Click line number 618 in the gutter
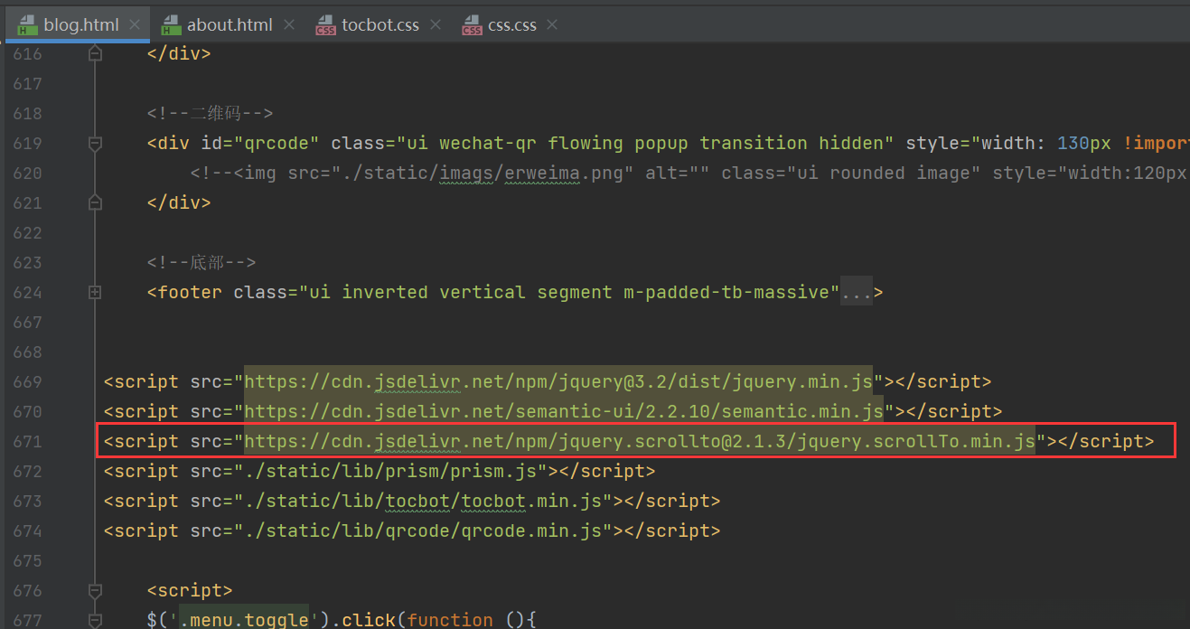This screenshot has width=1190, height=629. pyautogui.click(x=28, y=113)
